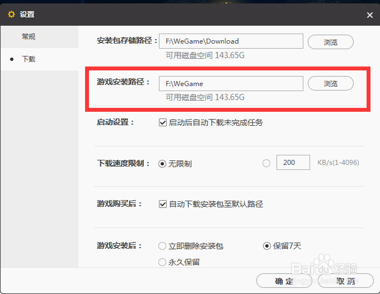Viewport: 380px width, 294px height.
Task: Toggle 启动后自动下载未完成任务 checkbox
Action: pos(163,122)
